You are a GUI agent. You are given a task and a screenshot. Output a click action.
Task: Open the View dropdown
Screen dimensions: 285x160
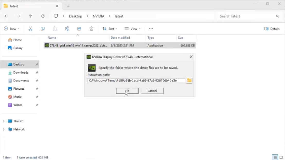pyautogui.click(x=132, y=29)
